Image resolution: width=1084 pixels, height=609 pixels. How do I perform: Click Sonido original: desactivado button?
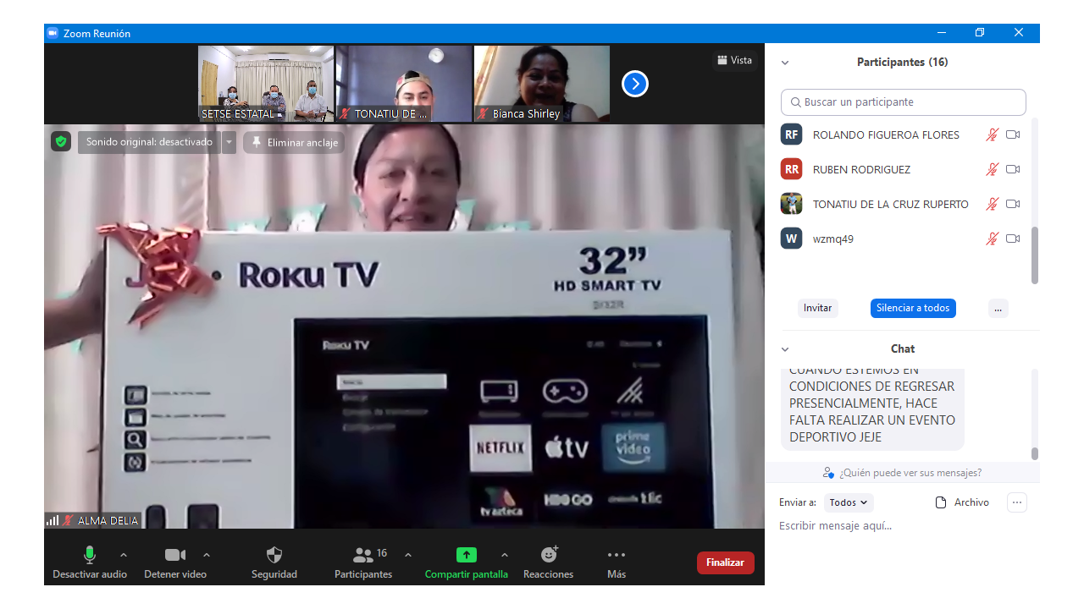(149, 142)
